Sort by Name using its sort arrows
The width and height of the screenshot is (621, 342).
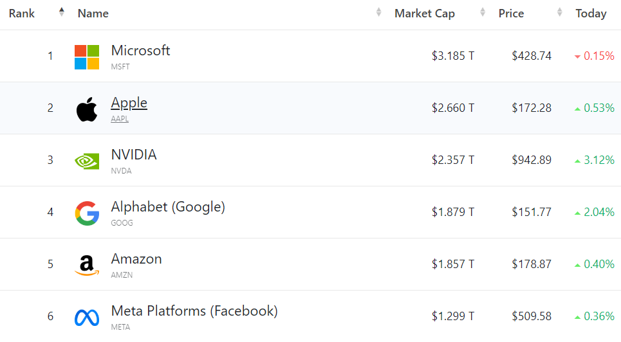pos(379,12)
